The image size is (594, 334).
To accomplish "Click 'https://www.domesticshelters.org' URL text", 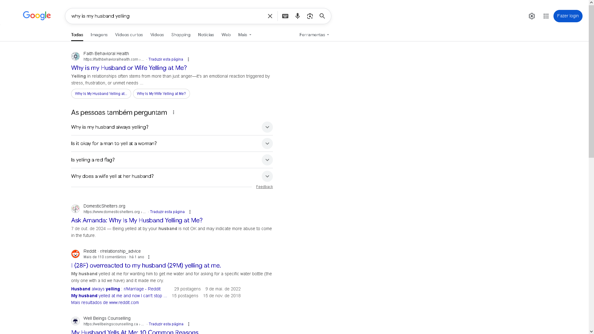I will click(112, 212).
